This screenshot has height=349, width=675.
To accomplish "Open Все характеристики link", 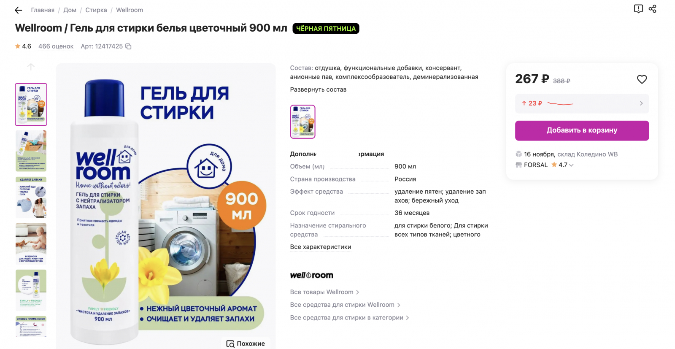I will 321,247.
